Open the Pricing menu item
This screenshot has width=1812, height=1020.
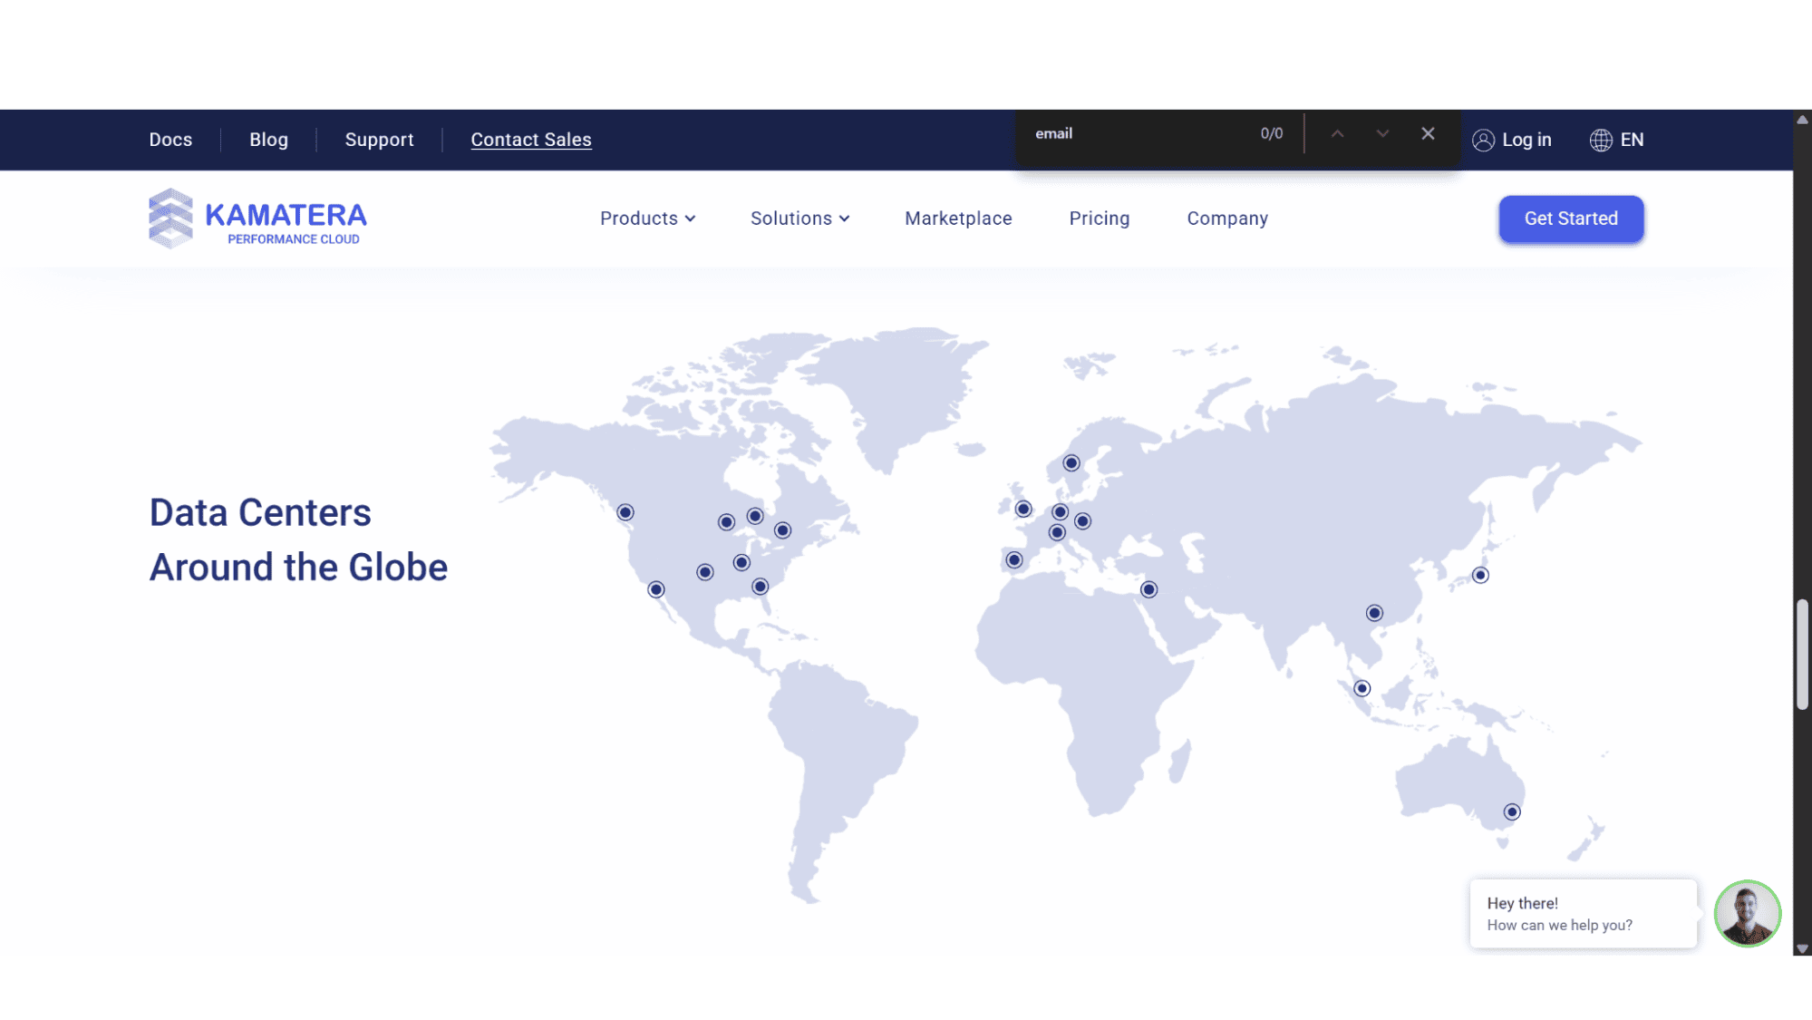[1099, 219]
